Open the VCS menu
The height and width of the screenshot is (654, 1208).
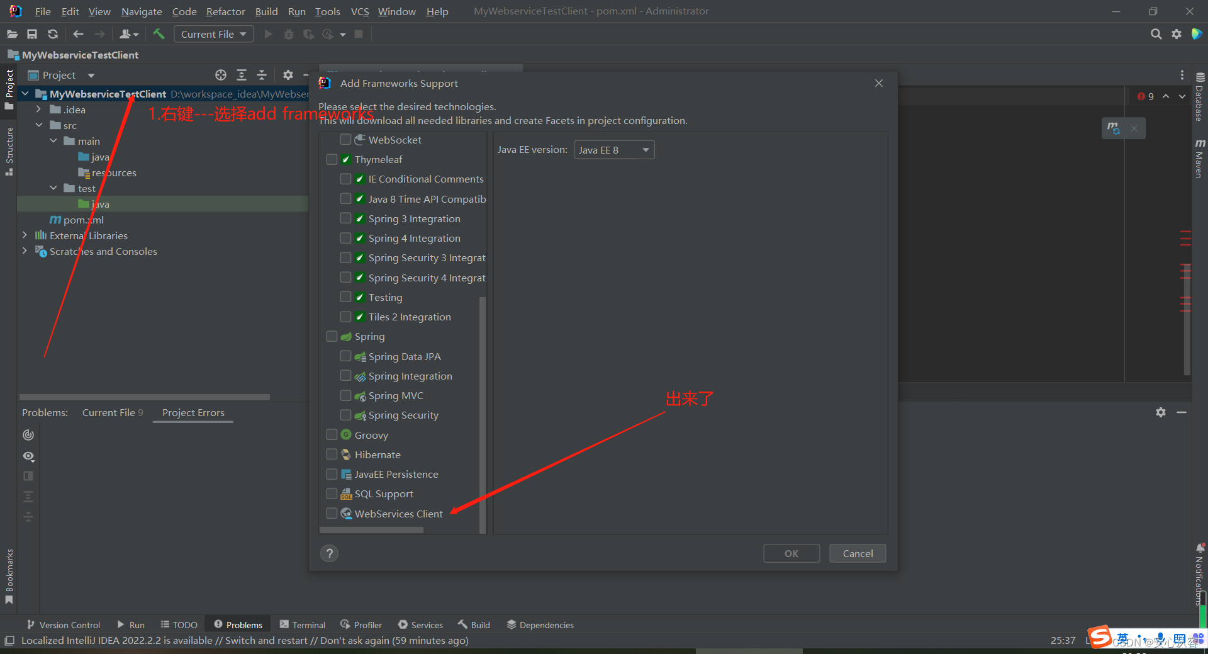(x=359, y=11)
